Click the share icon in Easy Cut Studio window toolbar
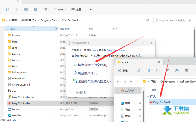Image resolution: width=196 pixels, height=122 pixels. coord(36,9)
